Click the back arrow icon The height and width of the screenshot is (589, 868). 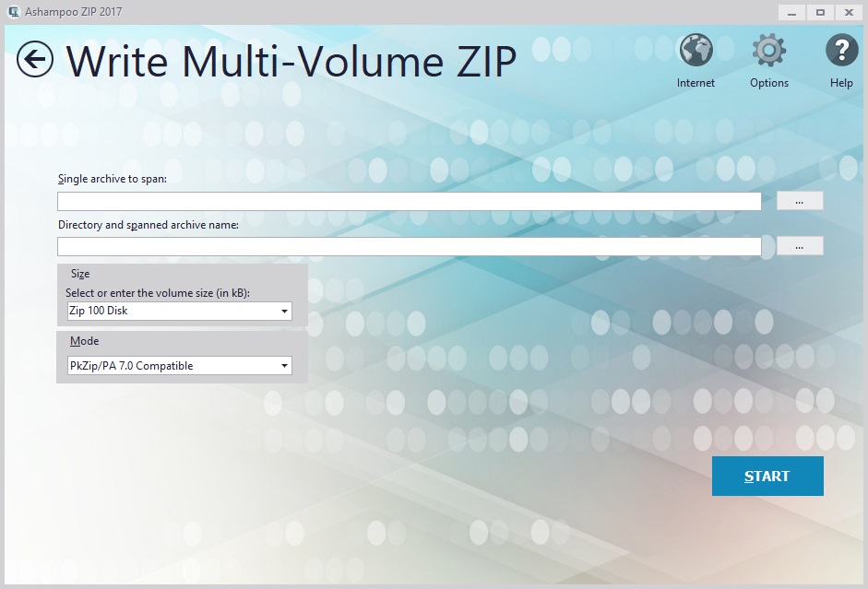[x=34, y=60]
